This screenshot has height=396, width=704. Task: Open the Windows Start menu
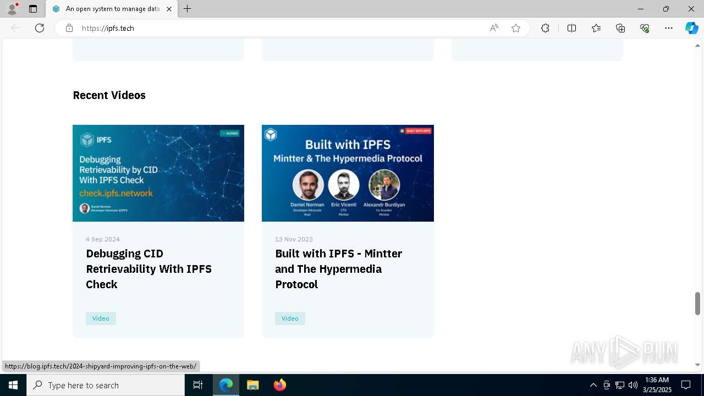pos(13,385)
